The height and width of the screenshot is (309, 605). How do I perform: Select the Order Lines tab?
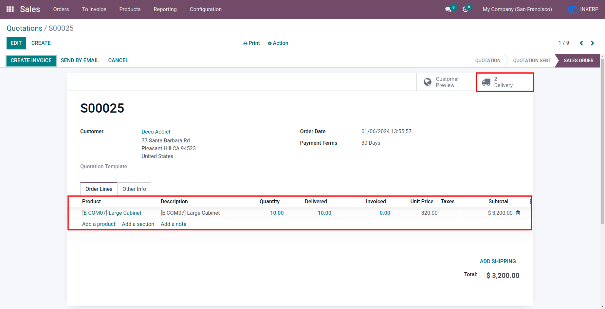point(99,189)
